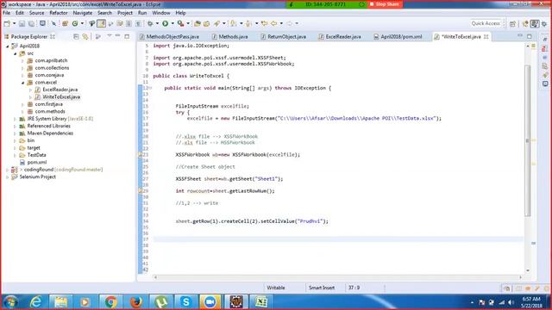
Task: Click the Debug bug icon in the toolbar
Action: 150,23
